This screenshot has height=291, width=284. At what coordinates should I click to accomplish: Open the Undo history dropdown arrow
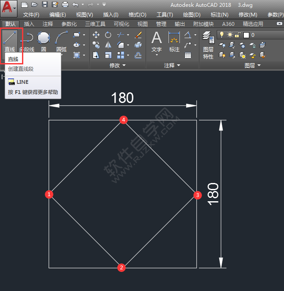83,4
